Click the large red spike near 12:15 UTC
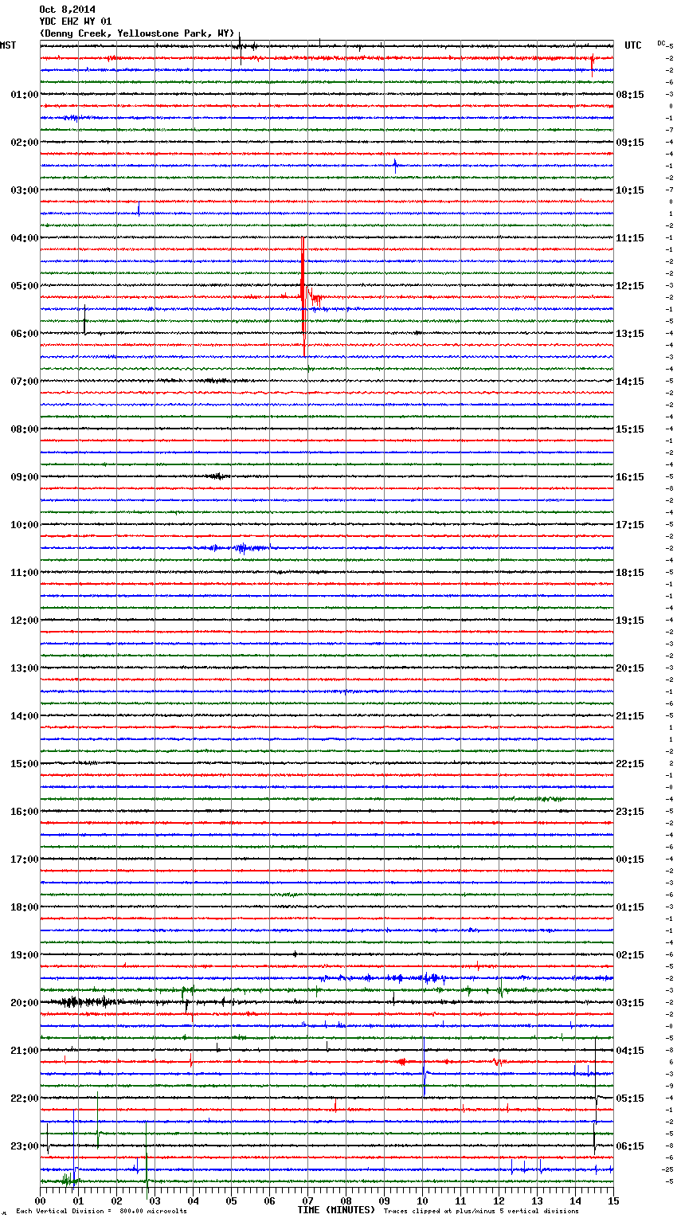 click(x=303, y=296)
